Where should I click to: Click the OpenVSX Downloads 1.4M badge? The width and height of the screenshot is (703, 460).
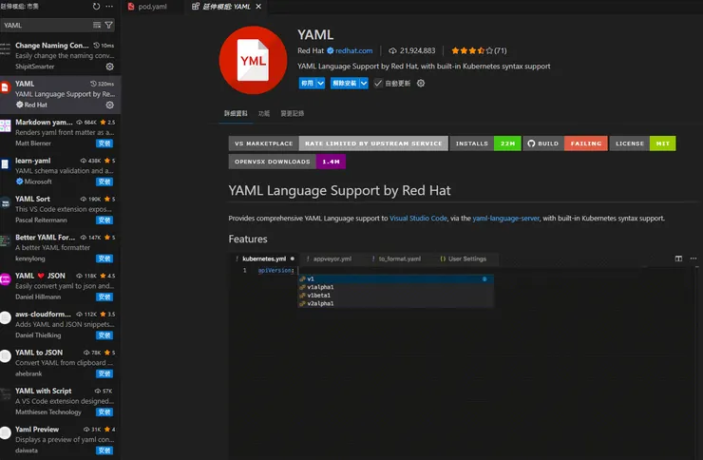pyautogui.click(x=287, y=162)
